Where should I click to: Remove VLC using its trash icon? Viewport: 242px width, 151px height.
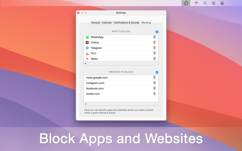click(154, 53)
